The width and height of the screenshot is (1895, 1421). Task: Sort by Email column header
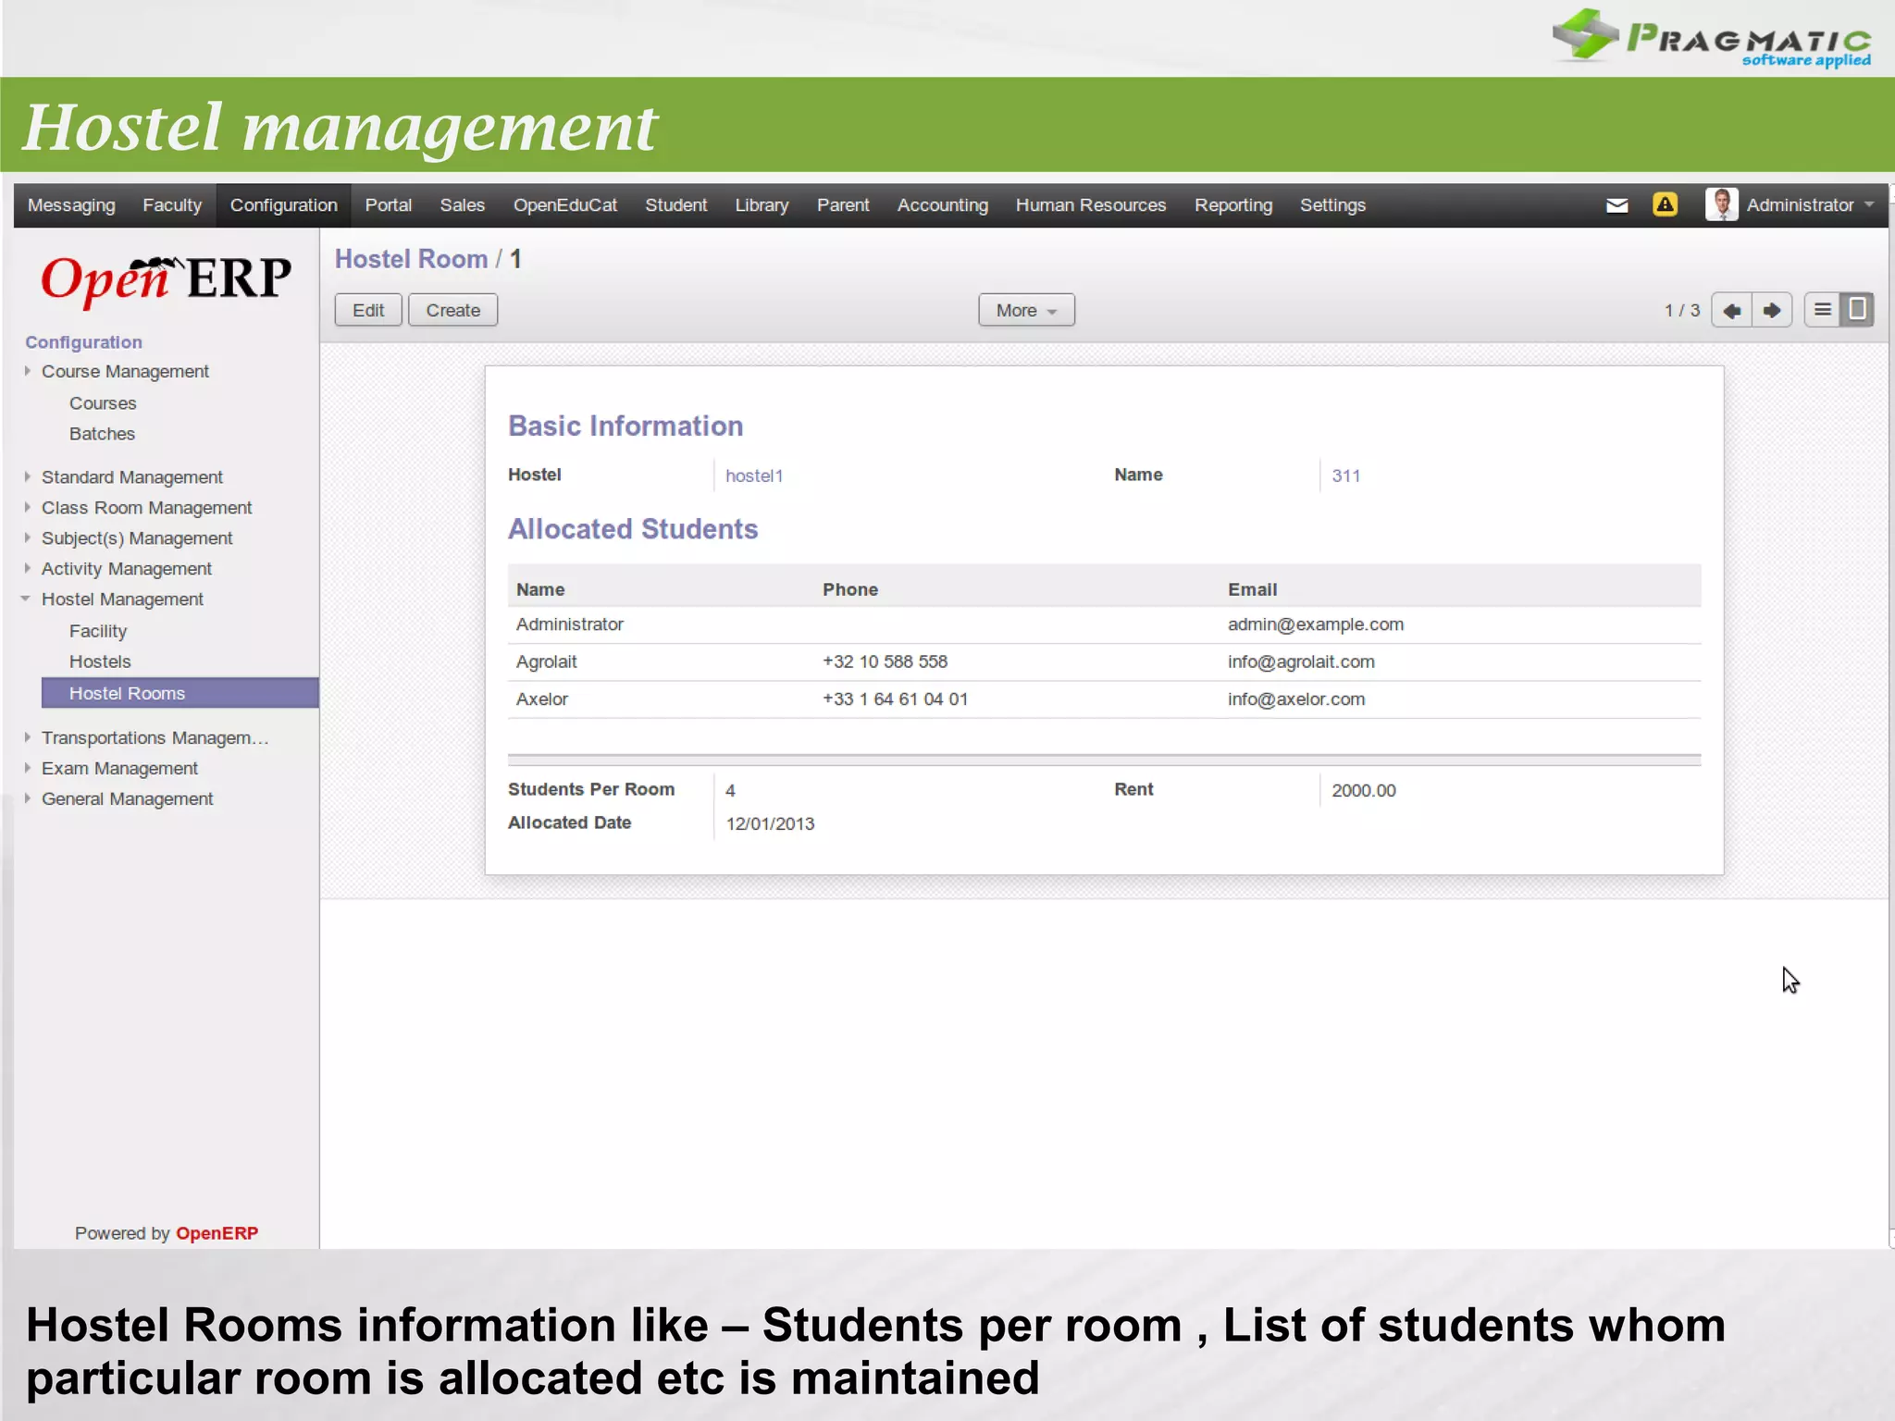1252,589
